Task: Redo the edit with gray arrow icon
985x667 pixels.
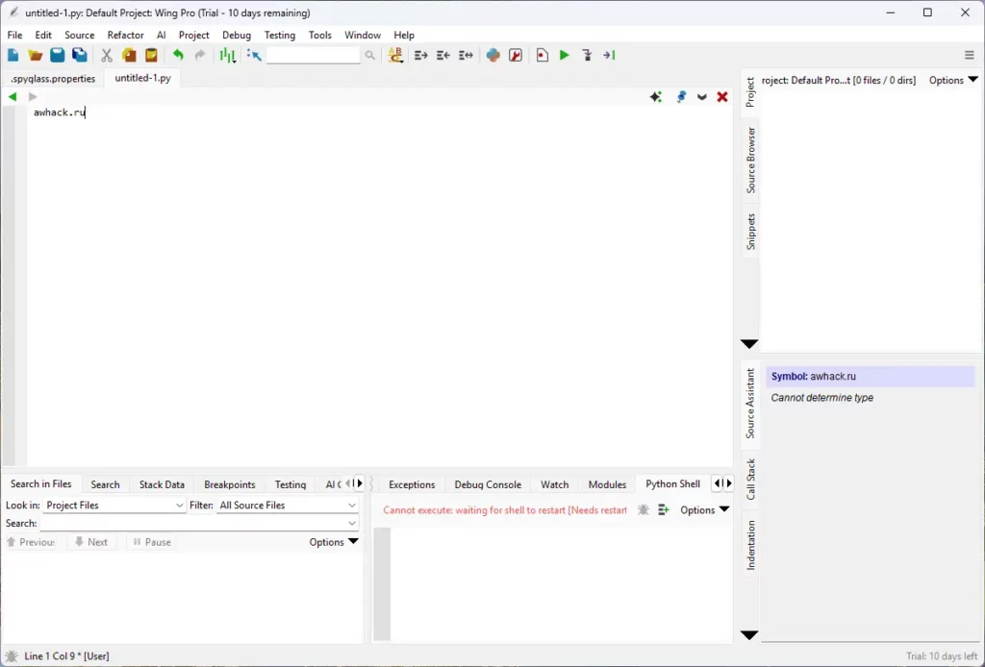Action: 200,55
